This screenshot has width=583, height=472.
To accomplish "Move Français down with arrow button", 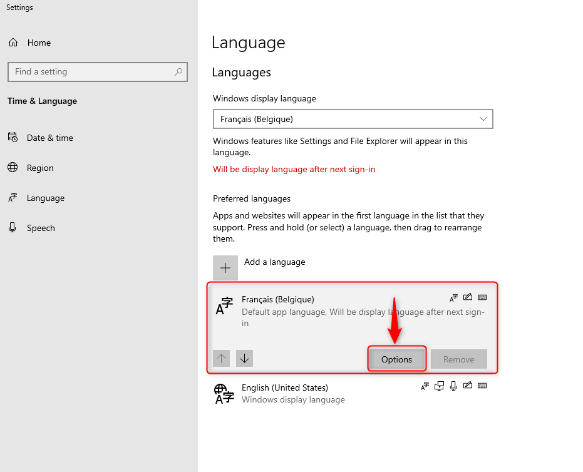I will click(x=244, y=358).
